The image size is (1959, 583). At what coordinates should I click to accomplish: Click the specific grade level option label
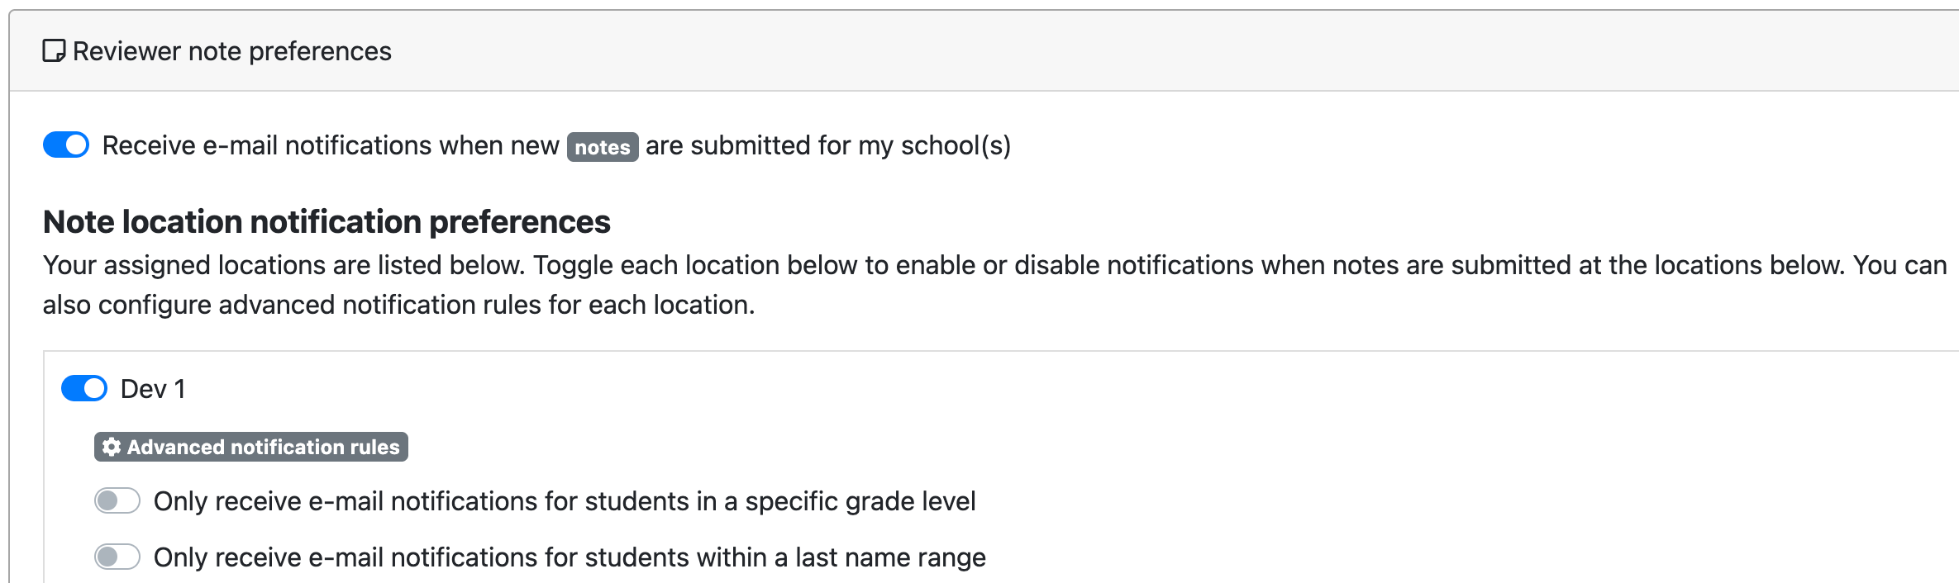click(x=565, y=501)
